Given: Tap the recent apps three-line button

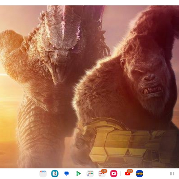Looking at the screenshot, I should (172, 174).
